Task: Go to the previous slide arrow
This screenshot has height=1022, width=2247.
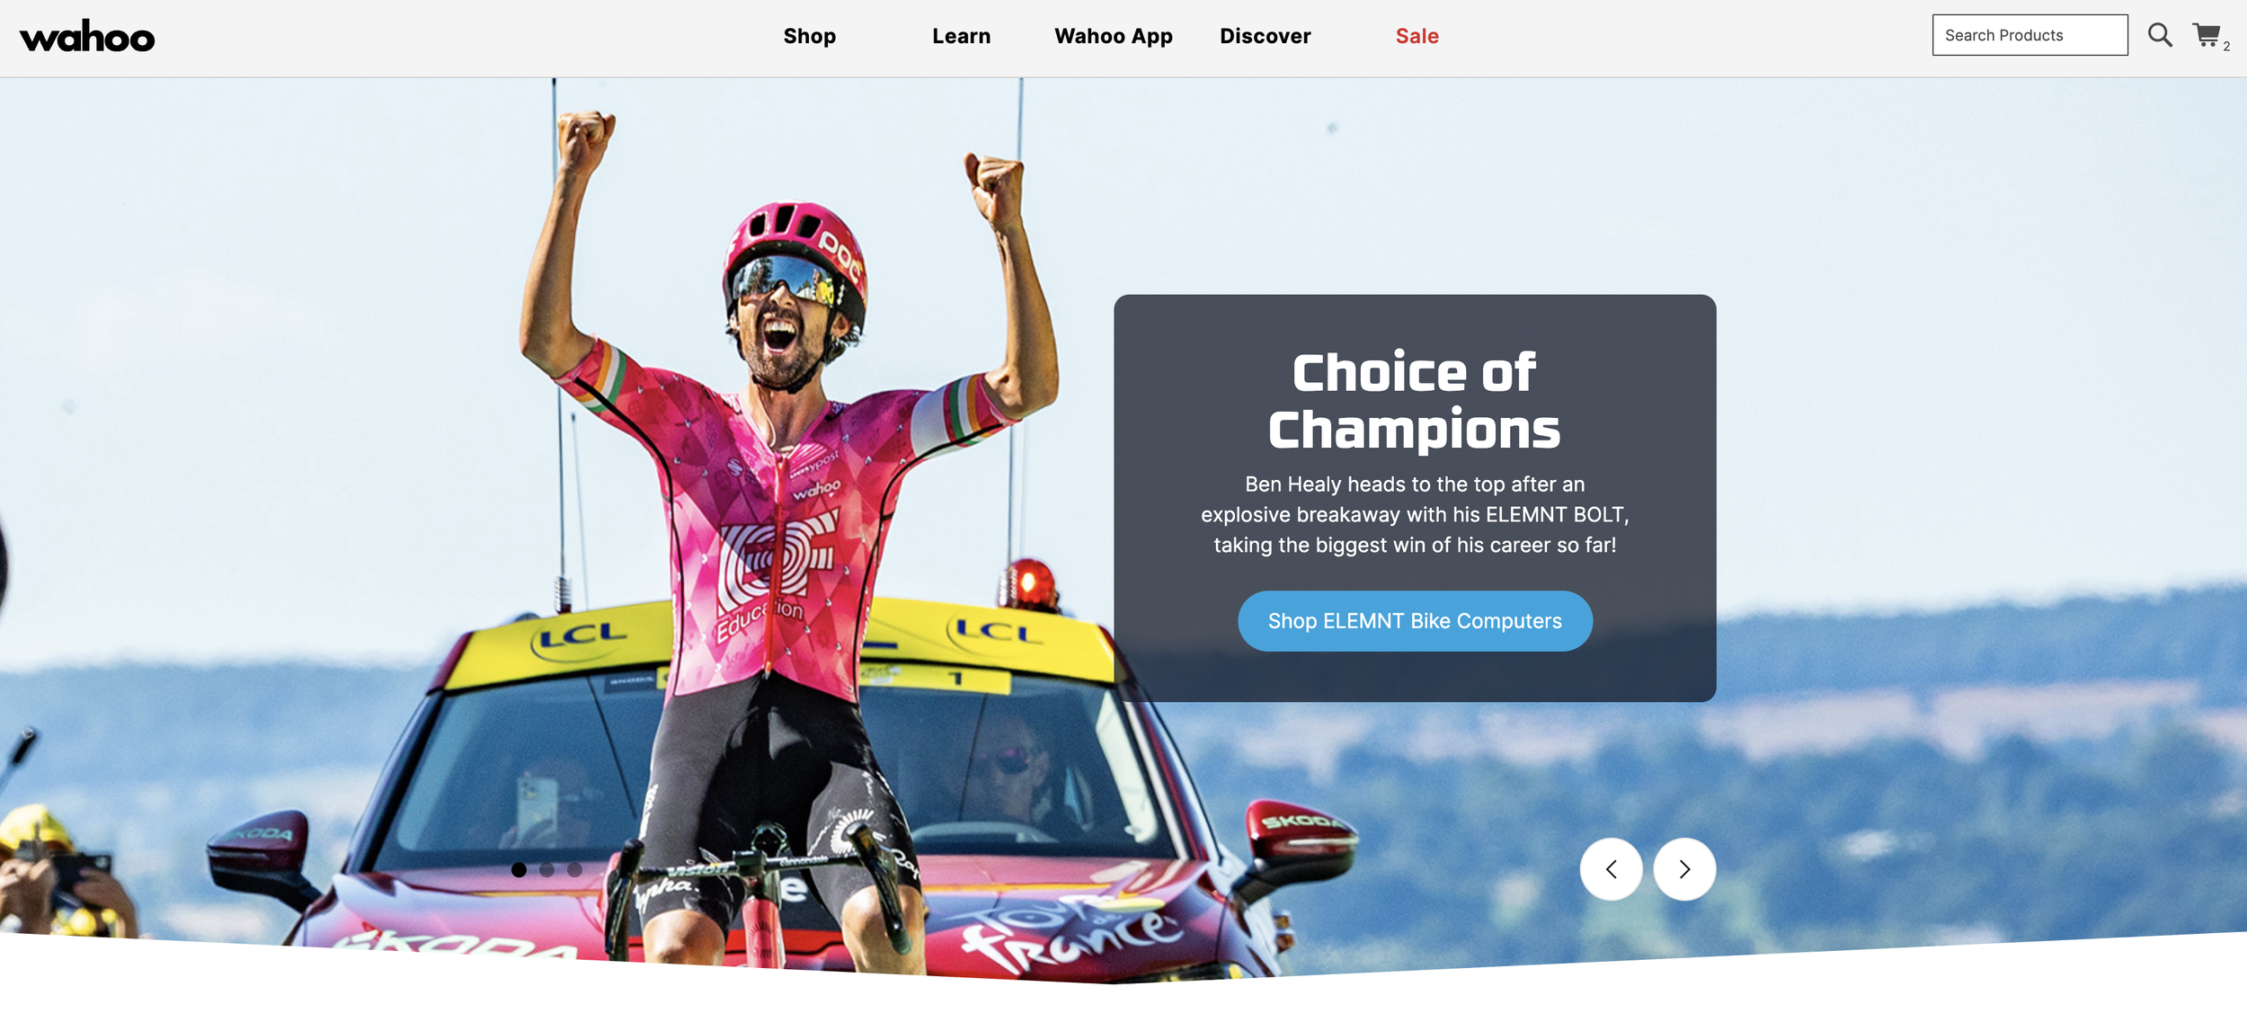Action: point(1611,869)
